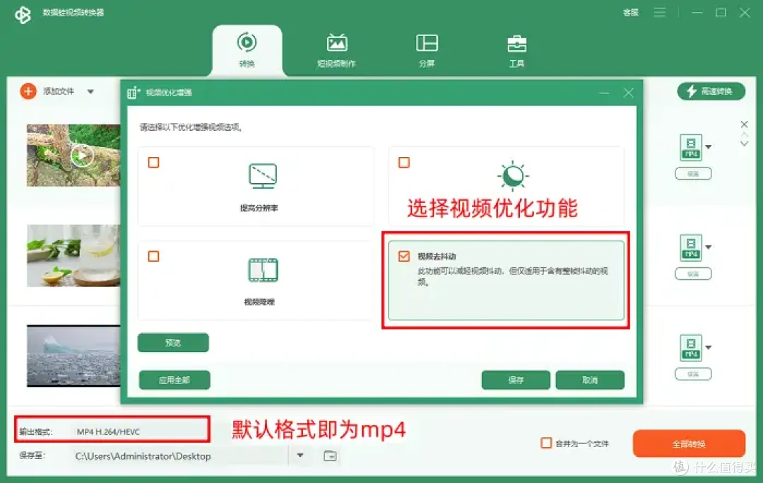Move first video down with chevron
The height and width of the screenshot is (483, 763).
tap(744, 144)
